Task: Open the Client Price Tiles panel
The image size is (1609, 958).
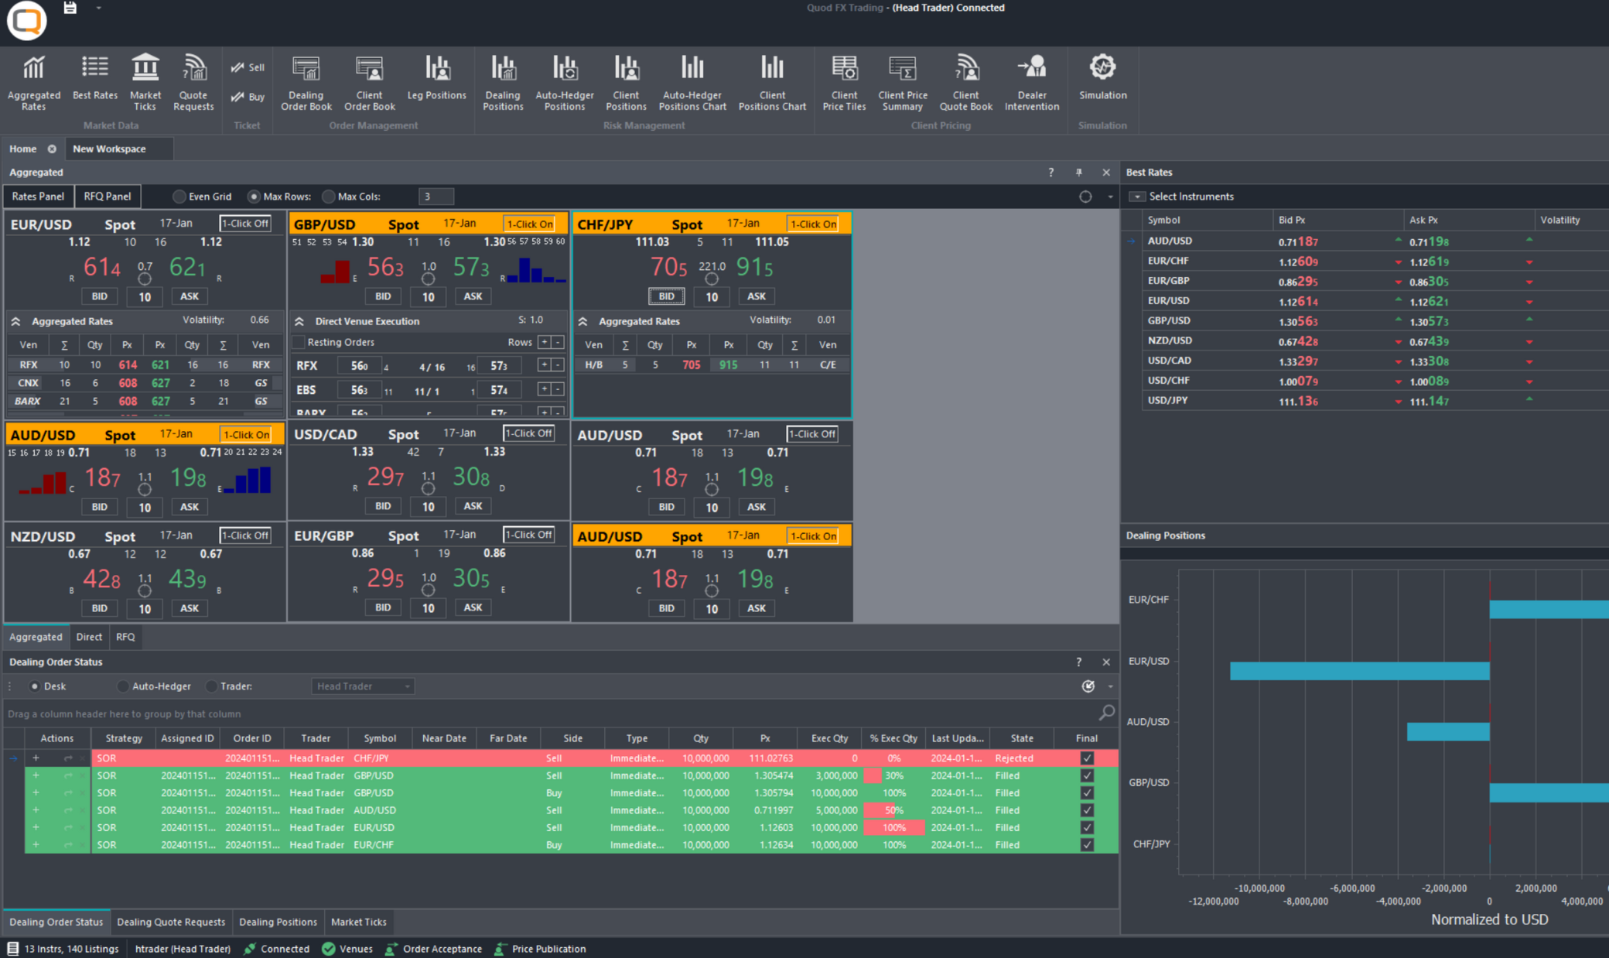Action: pyautogui.click(x=843, y=81)
